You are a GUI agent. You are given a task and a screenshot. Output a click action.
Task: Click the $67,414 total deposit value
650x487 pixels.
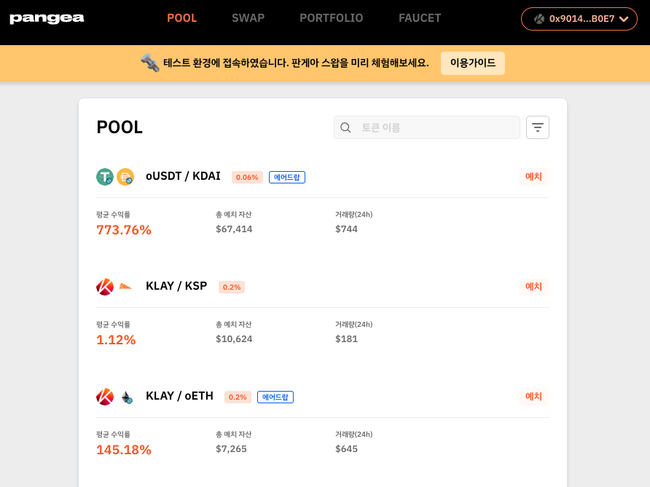point(234,229)
